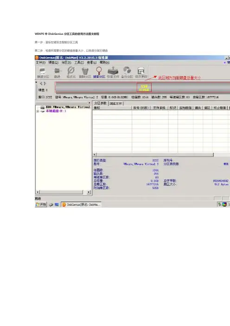
Task: Click the 文件系统 column header
Action: coord(159,108)
